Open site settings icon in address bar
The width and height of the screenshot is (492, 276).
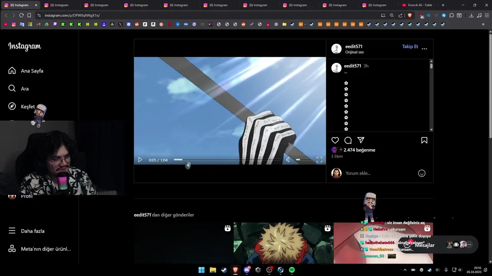(x=39, y=15)
